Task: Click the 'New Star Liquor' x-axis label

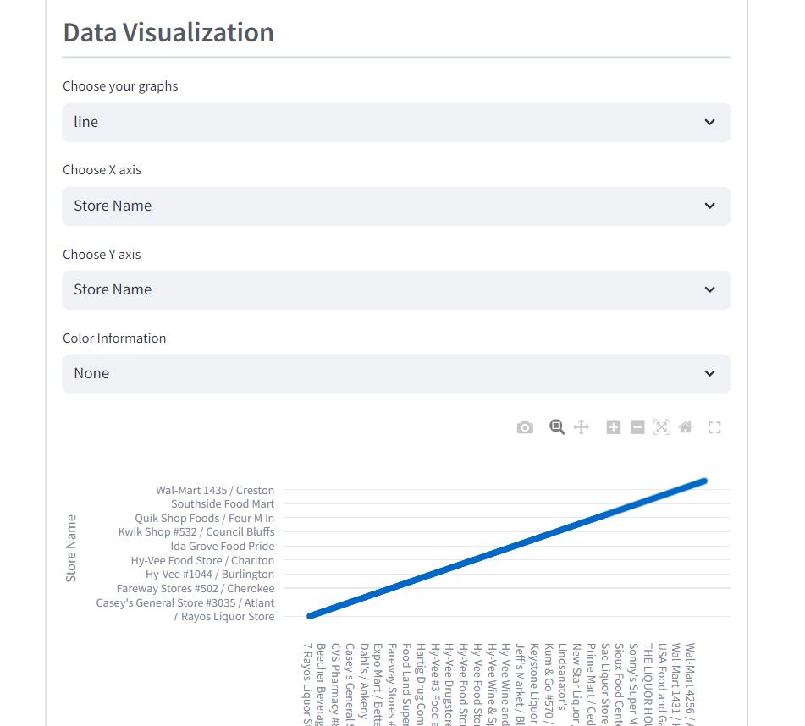Action: [577, 684]
